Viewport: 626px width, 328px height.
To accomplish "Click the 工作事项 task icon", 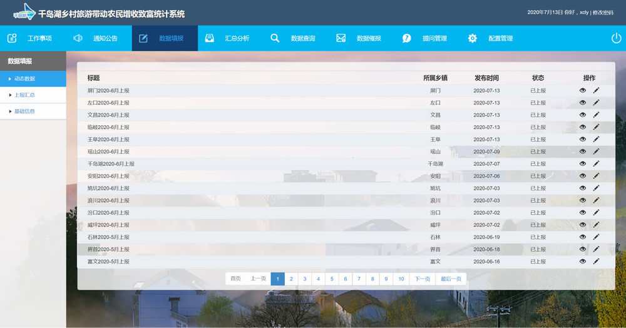I will [12, 38].
